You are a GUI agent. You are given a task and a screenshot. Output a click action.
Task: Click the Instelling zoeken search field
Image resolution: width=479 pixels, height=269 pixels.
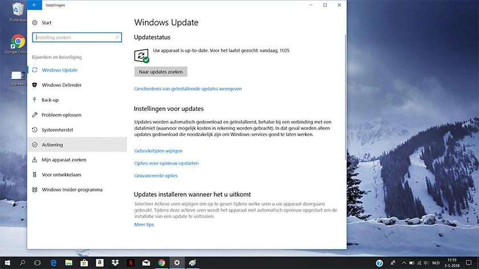pos(77,37)
